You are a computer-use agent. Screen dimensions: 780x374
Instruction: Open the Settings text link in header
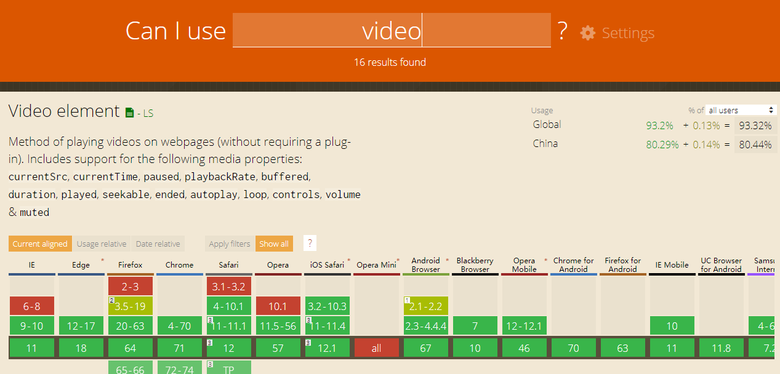coord(628,33)
